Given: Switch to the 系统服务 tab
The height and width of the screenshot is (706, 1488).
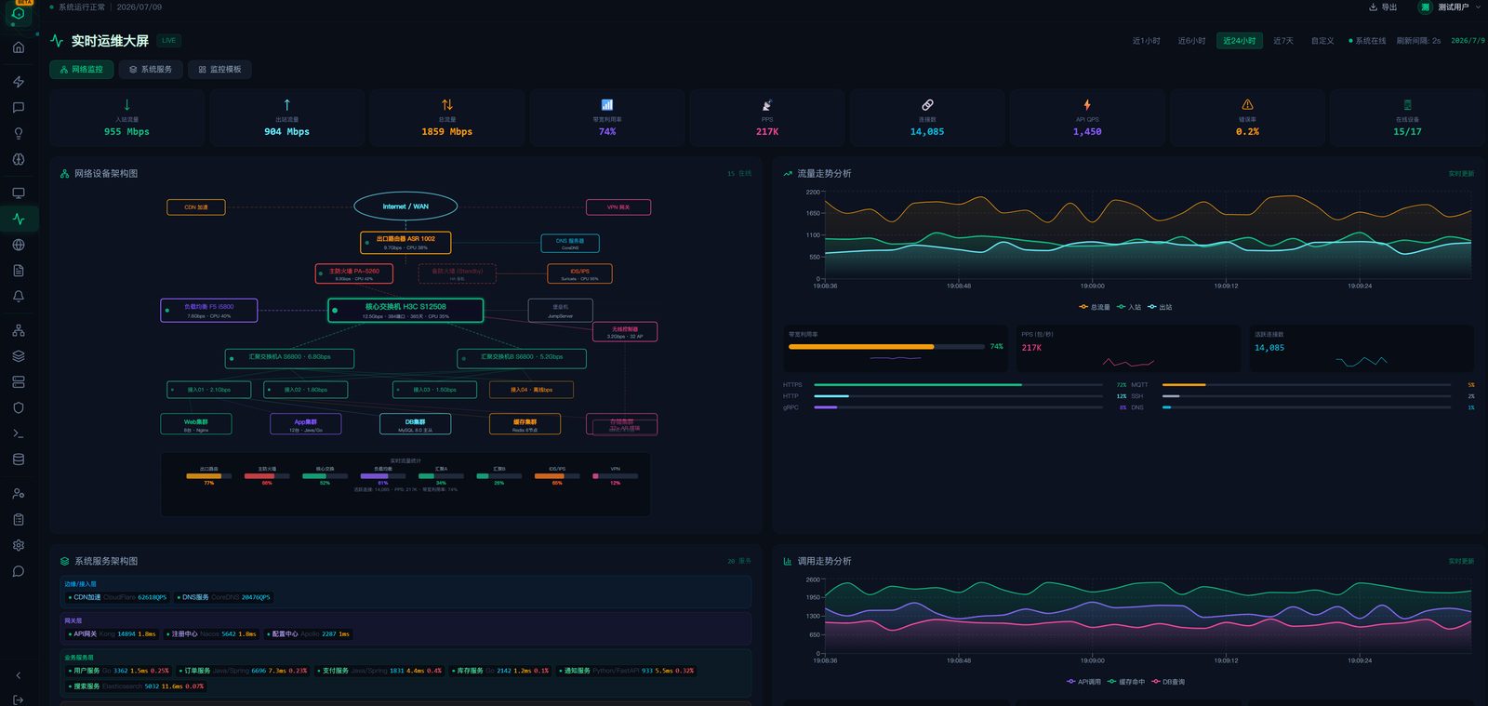Looking at the screenshot, I should click(x=151, y=70).
